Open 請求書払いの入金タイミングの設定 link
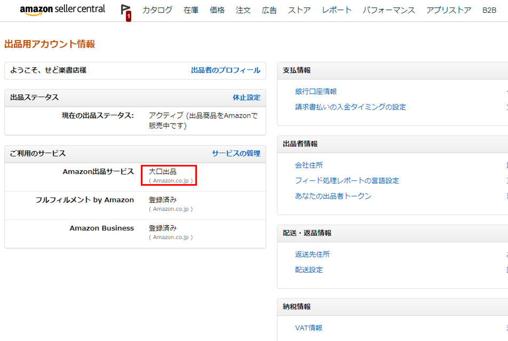The width and height of the screenshot is (508, 341). (x=350, y=107)
